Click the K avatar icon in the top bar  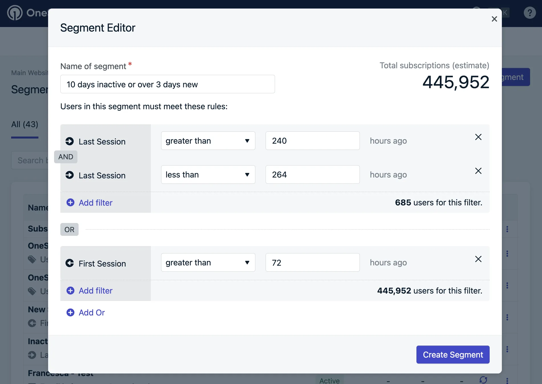[505, 13]
